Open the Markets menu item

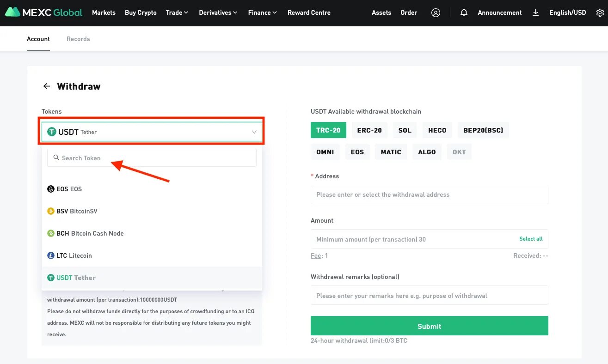tap(104, 12)
